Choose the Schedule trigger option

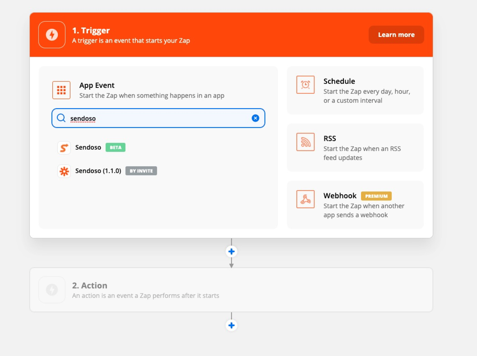[355, 90]
